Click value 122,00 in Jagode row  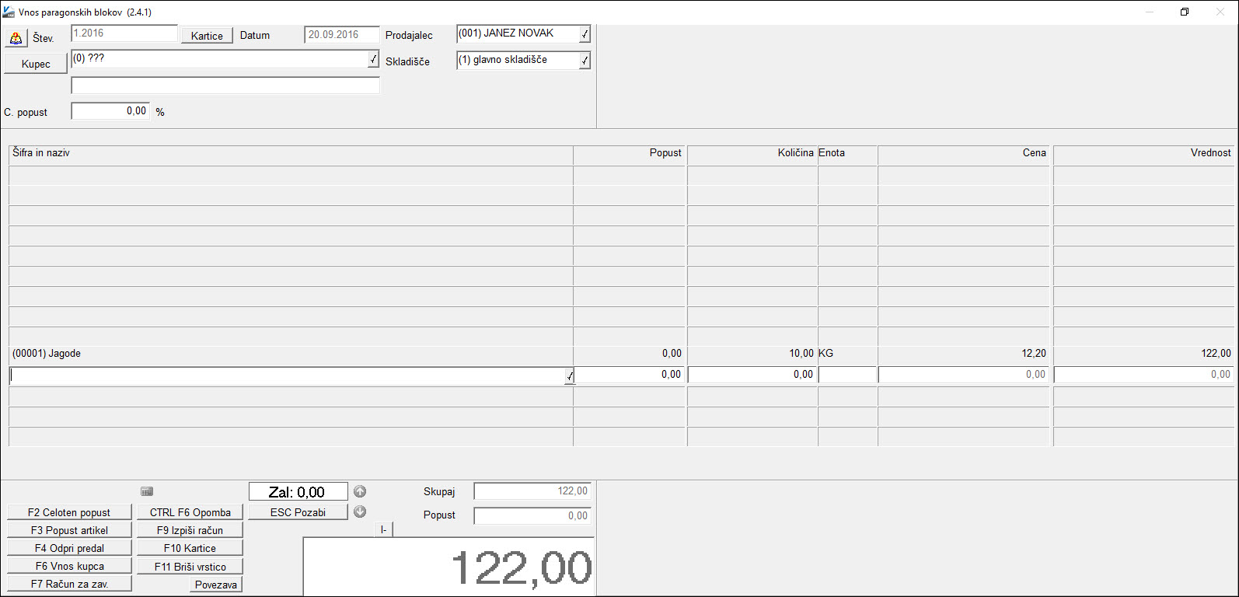1216,354
